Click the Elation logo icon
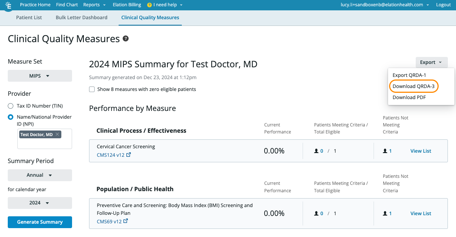The width and height of the screenshot is (456, 237). 7,5
